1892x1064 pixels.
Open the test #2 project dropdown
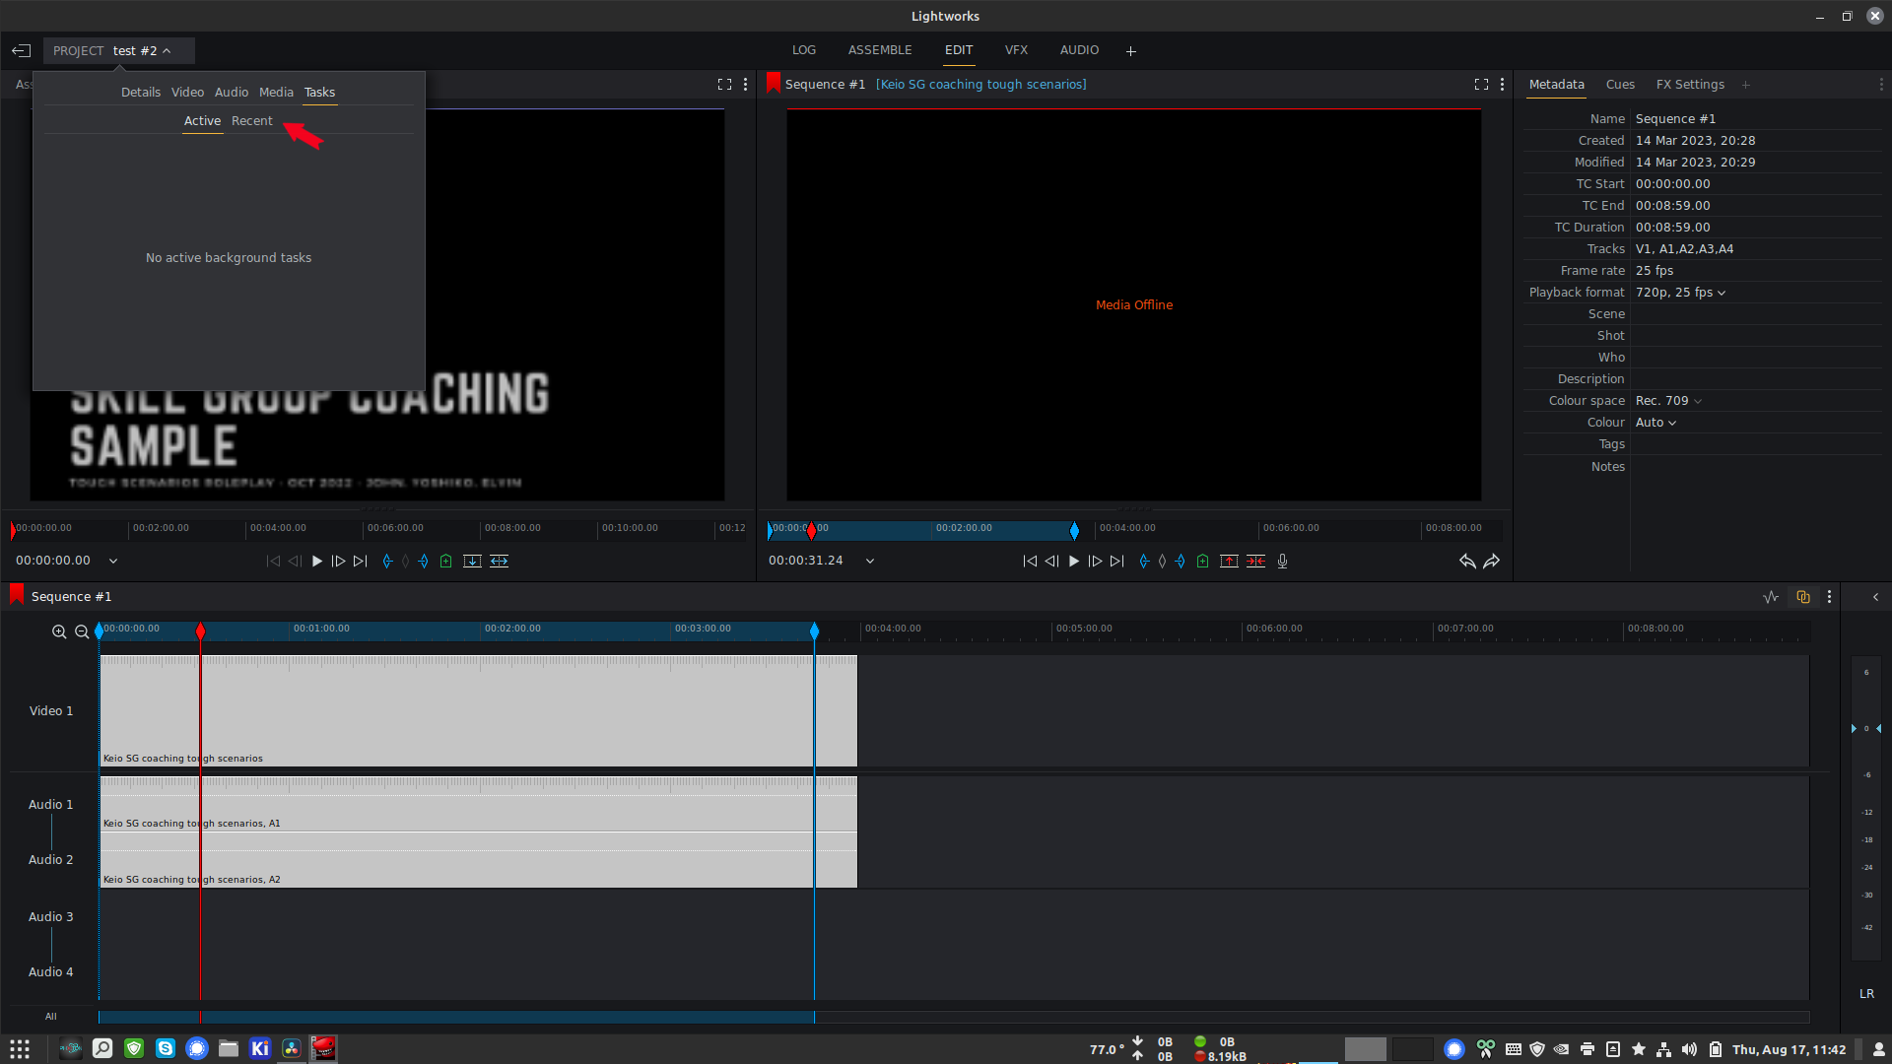tap(119, 50)
